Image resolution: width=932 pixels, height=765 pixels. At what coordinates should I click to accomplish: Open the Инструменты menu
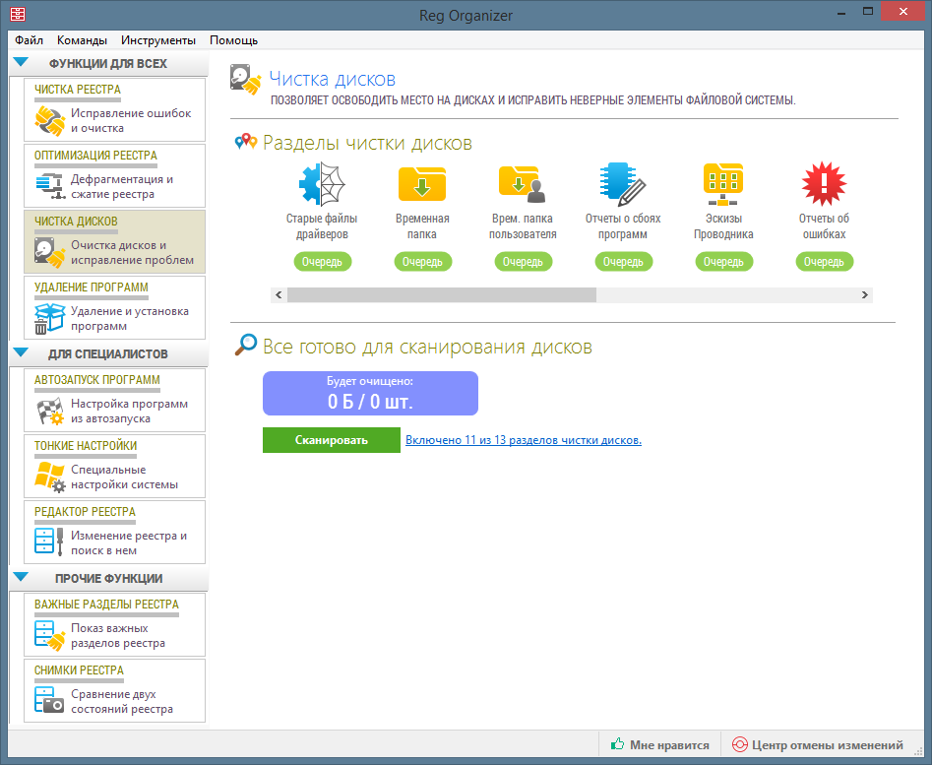pos(158,40)
